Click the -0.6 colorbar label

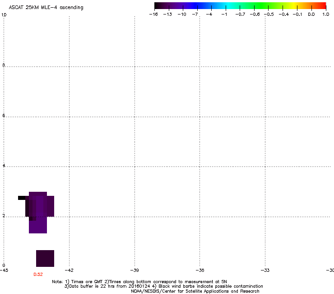point(255,14)
